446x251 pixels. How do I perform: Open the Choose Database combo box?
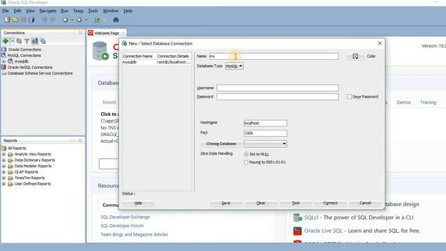[265, 144]
